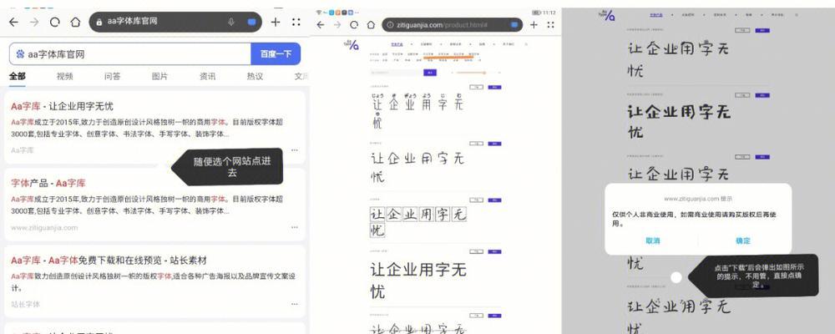This screenshot has height=334, width=835.
Task: Click 确定 in the zitiguanjia dialog
Action: [x=743, y=240]
